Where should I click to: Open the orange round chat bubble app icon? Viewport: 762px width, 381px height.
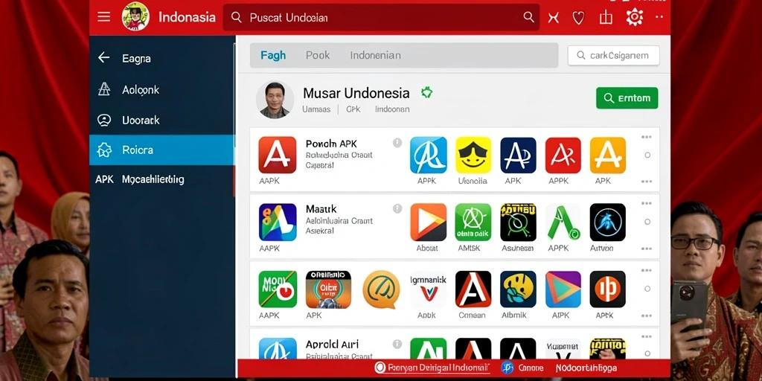click(x=381, y=289)
